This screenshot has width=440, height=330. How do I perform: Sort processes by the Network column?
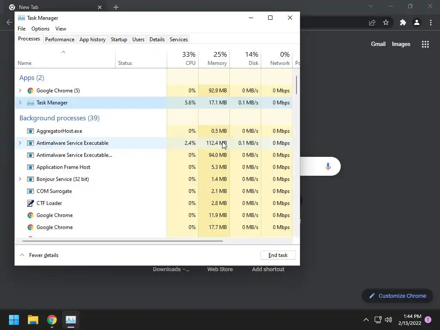pyautogui.click(x=277, y=58)
